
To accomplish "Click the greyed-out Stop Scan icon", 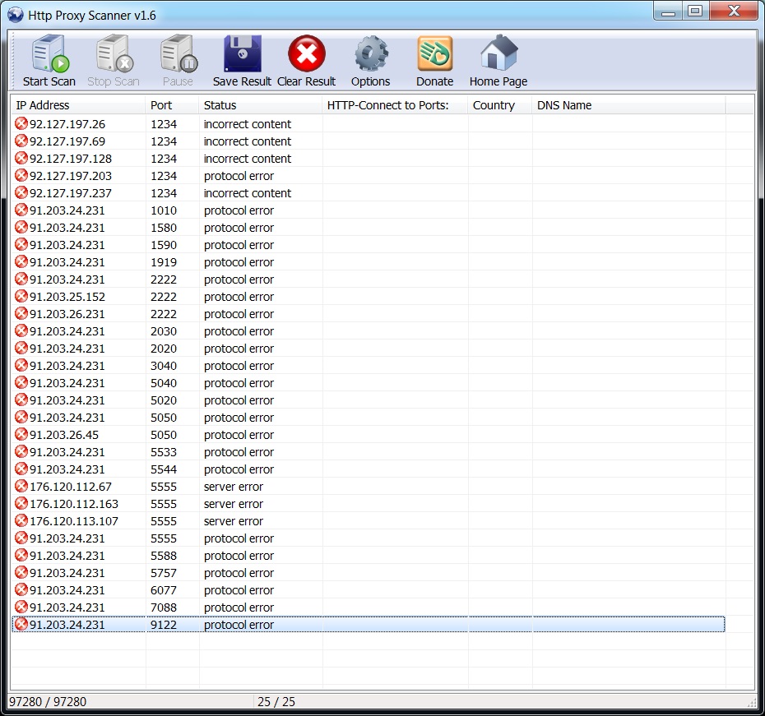I will tap(114, 53).
